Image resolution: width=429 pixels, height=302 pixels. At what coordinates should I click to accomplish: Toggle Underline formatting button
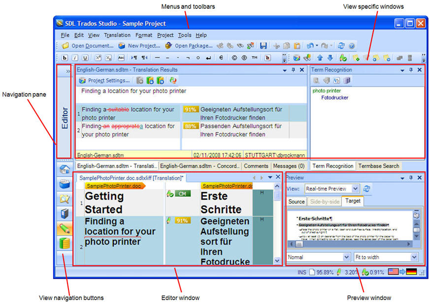pyautogui.click(x=85, y=58)
